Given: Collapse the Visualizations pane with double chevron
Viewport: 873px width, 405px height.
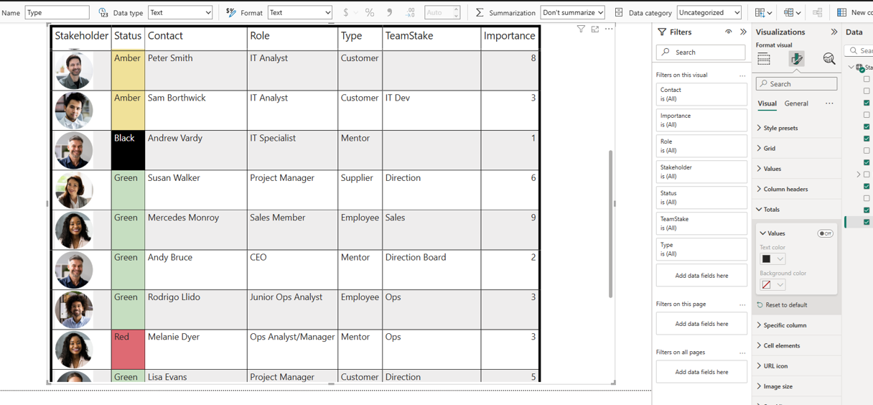Looking at the screenshot, I should (x=834, y=32).
